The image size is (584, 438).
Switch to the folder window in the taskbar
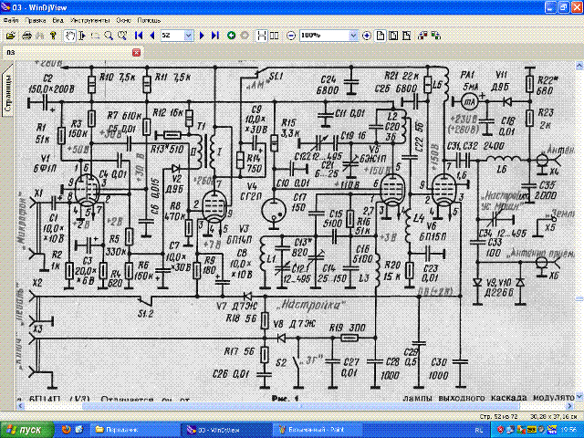click(135, 430)
